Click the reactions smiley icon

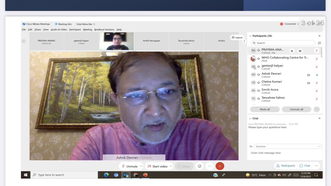point(199,166)
